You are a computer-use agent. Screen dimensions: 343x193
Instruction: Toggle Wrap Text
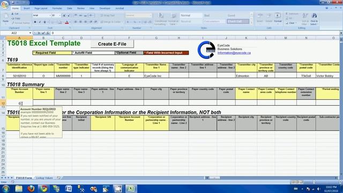[107, 16]
